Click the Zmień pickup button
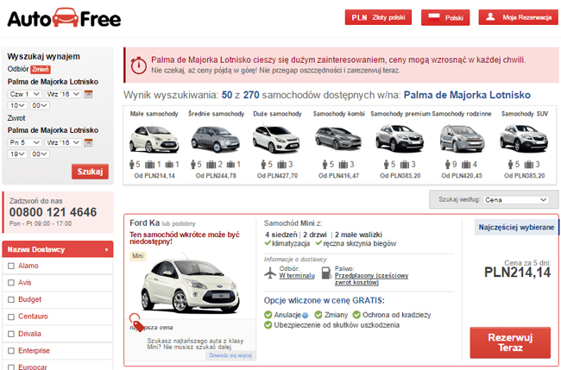561x370 pixels. click(40, 69)
